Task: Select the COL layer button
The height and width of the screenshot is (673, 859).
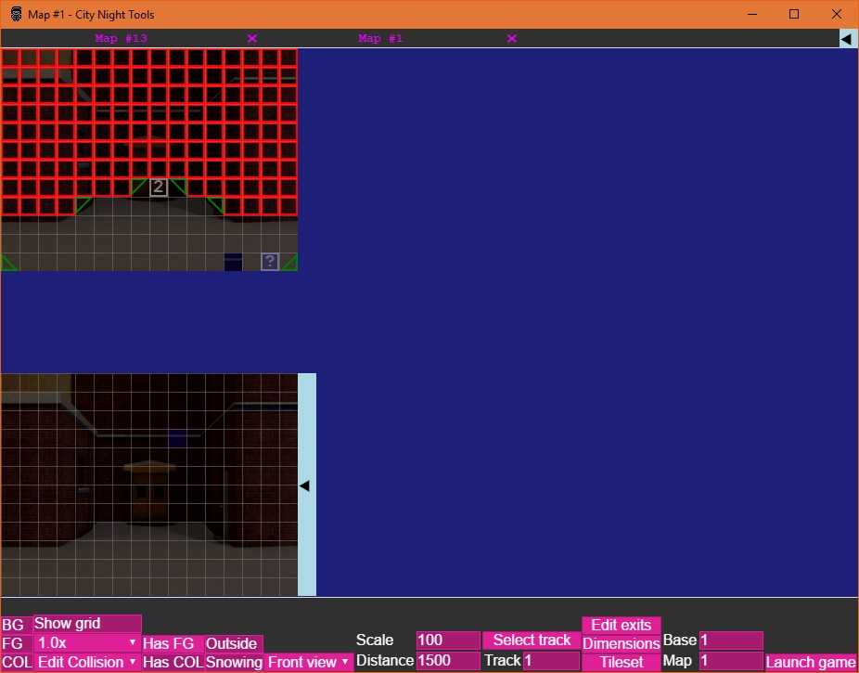Action: pyautogui.click(x=17, y=662)
